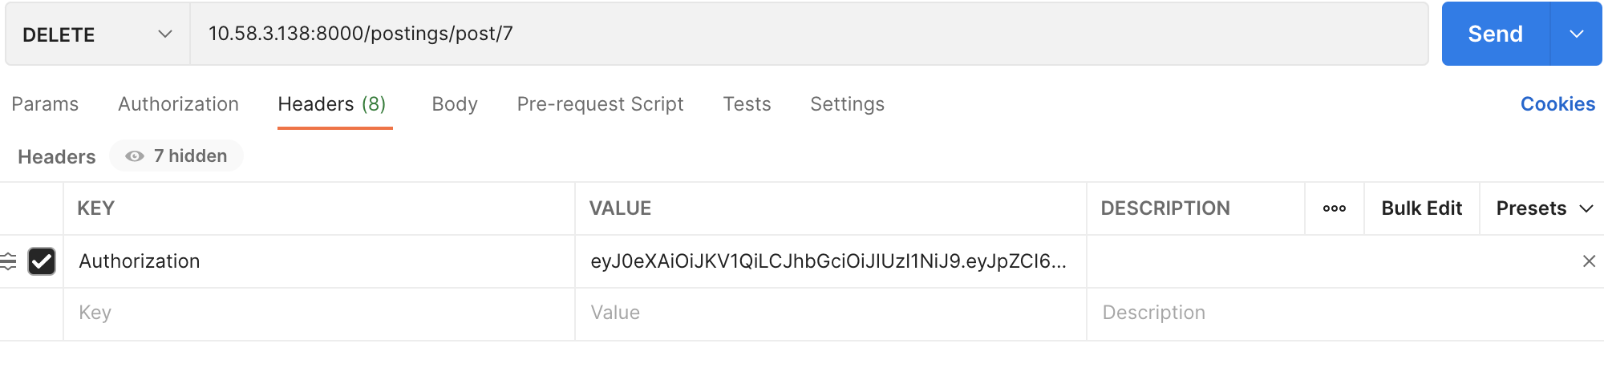Select the Pre-request Script tab
The image size is (1604, 388).
pyautogui.click(x=600, y=104)
